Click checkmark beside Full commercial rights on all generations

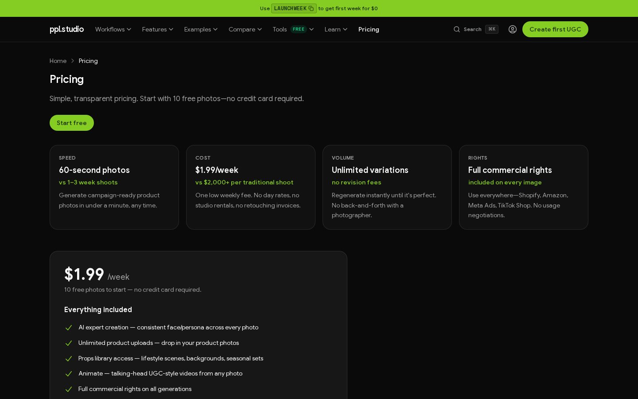click(69, 389)
